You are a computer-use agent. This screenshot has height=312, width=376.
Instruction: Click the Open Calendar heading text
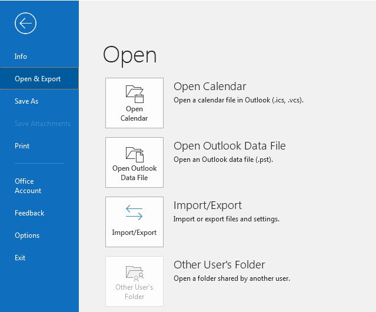[210, 87]
